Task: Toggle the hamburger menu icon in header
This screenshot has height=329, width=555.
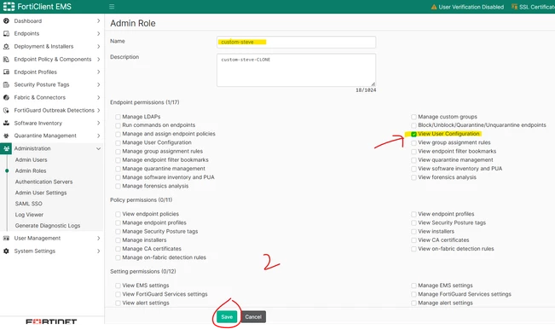Action: click(112, 6)
